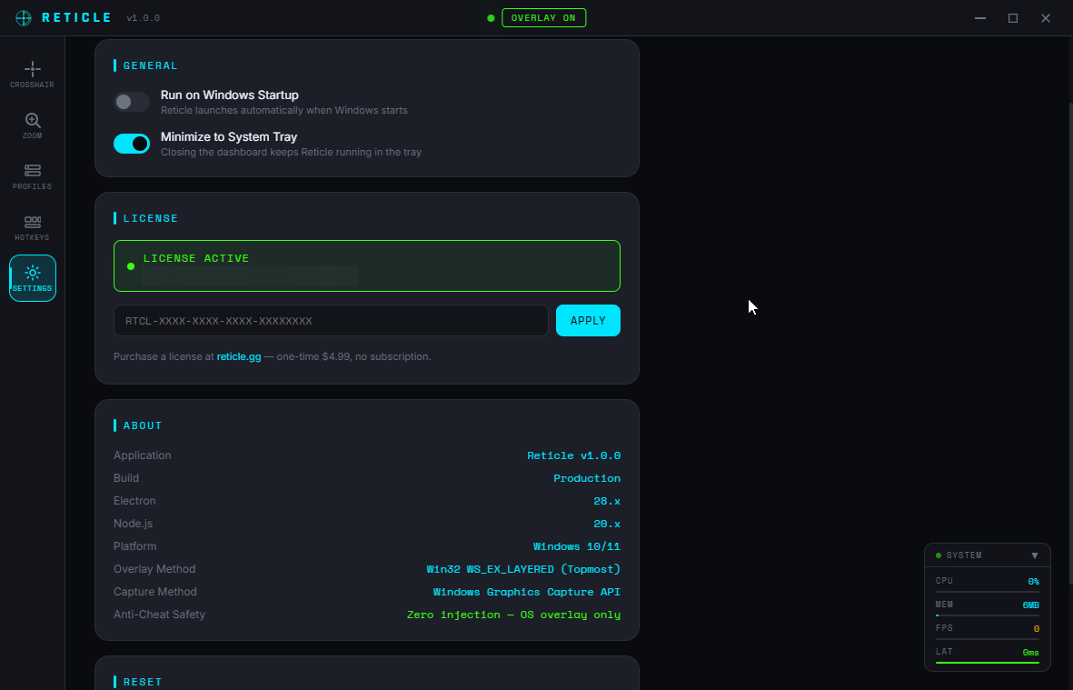Open the Profiles section in the sidebar
1073x690 pixels.
[32, 176]
